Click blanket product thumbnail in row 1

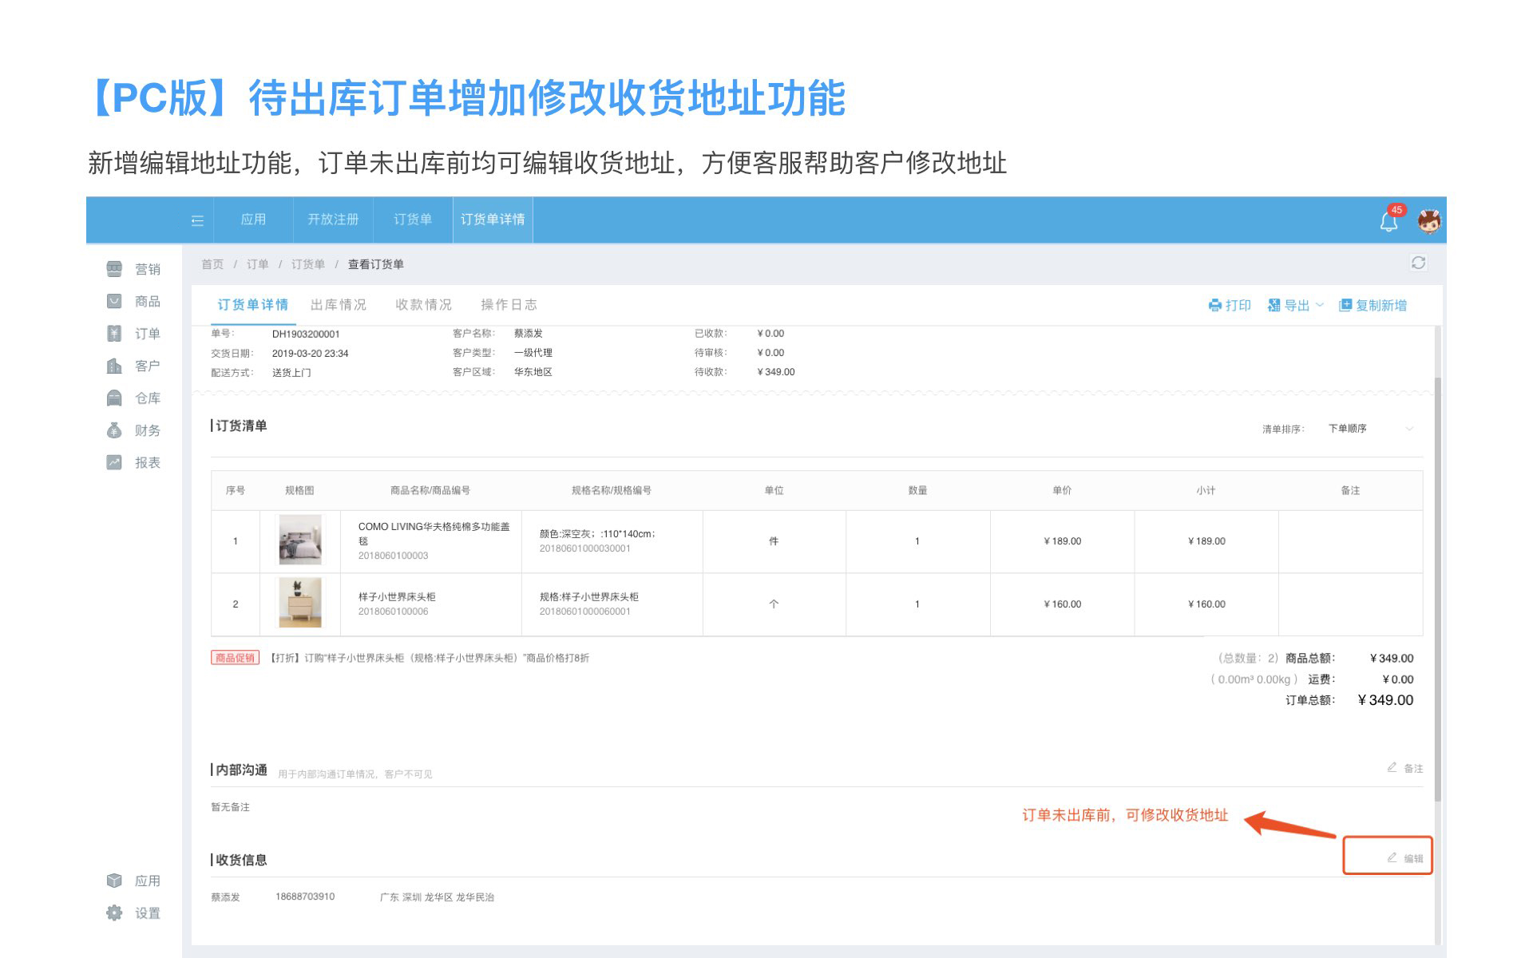pos(300,540)
